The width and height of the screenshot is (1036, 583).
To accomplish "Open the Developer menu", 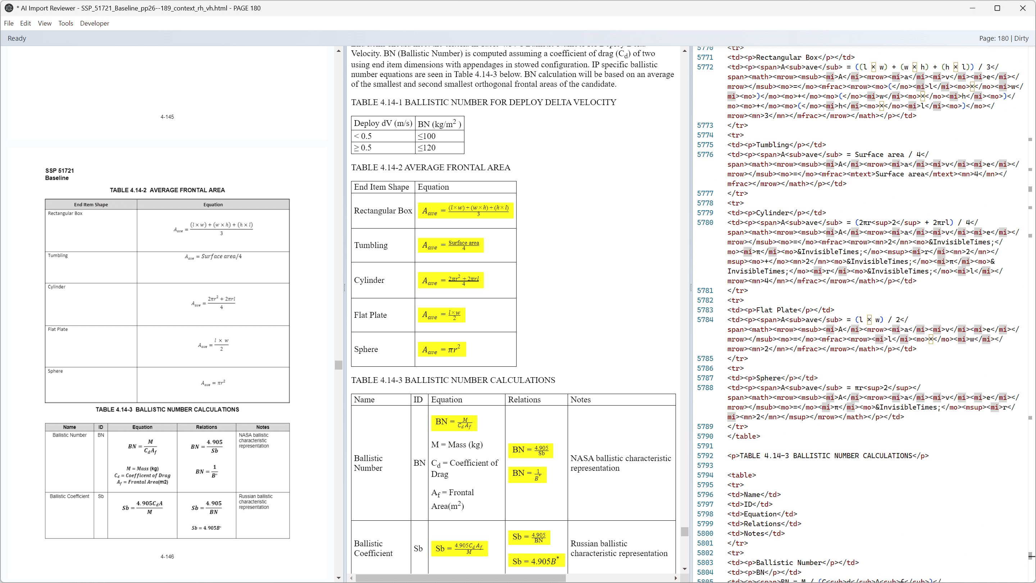I will 95,23.
